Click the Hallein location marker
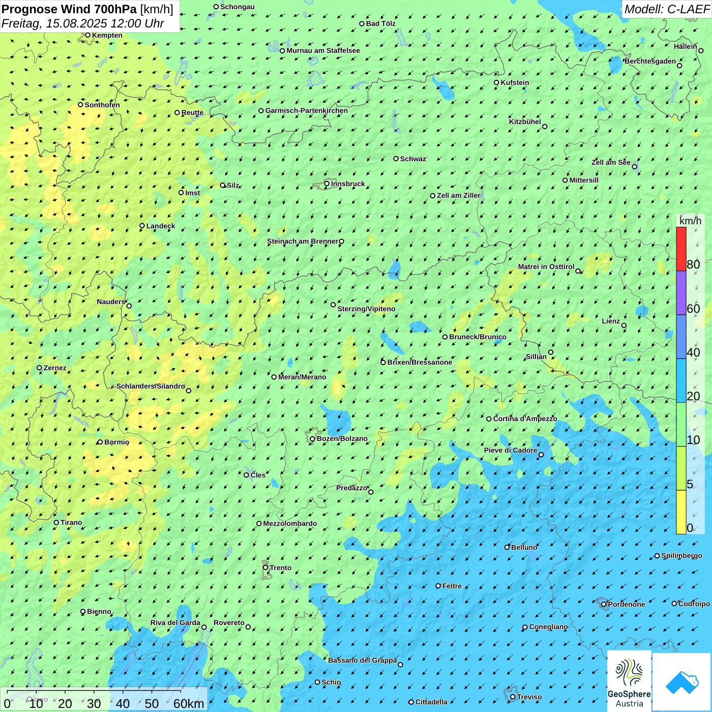The image size is (712, 712). (x=701, y=50)
